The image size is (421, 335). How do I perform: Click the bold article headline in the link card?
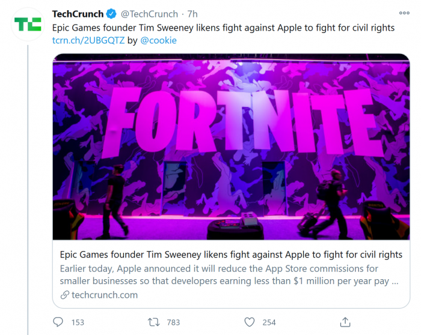click(x=232, y=255)
